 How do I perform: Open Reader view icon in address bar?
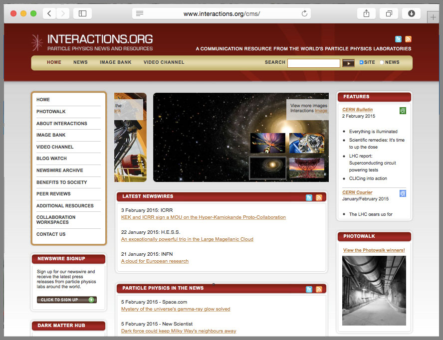140,13
